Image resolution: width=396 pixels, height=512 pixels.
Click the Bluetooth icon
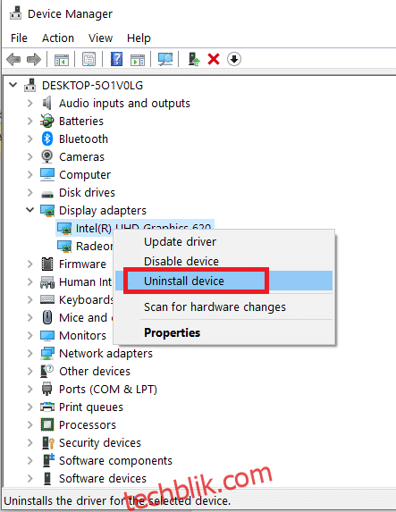pyautogui.click(x=47, y=138)
